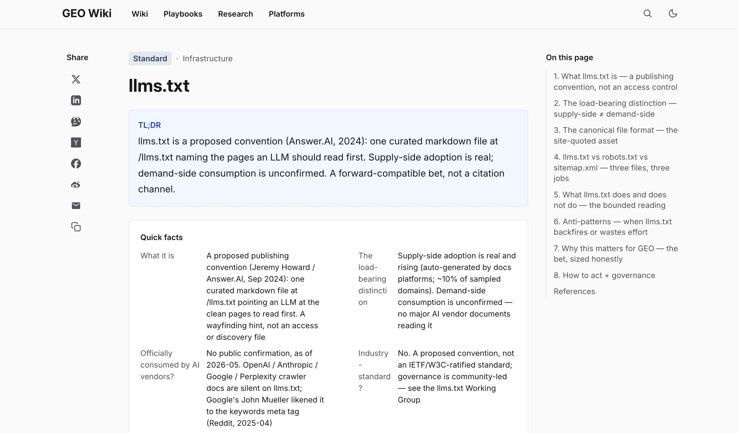Click the 'What it is' fact label

[x=157, y=256]
